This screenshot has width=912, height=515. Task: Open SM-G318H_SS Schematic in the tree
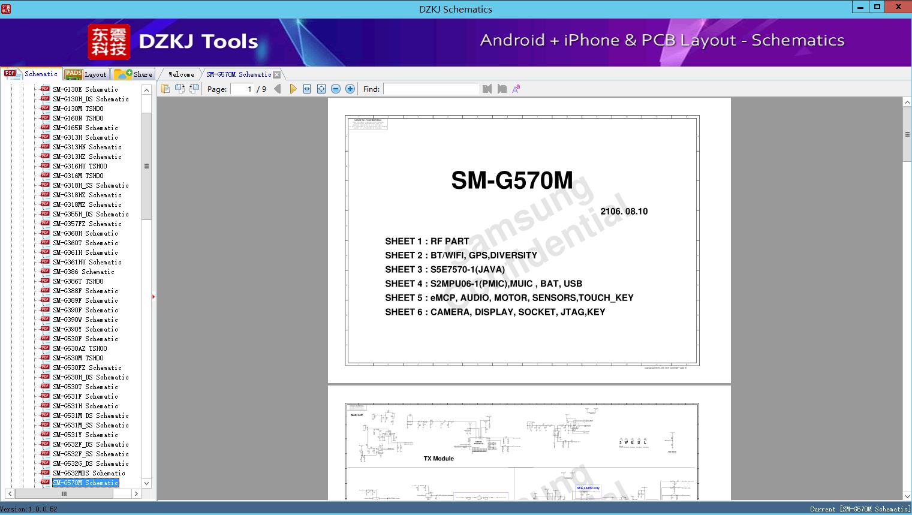coord(91,185)
